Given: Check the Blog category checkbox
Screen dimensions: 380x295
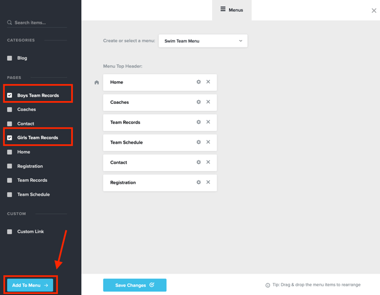Looking at the screenshot, I should coord(9,58).
